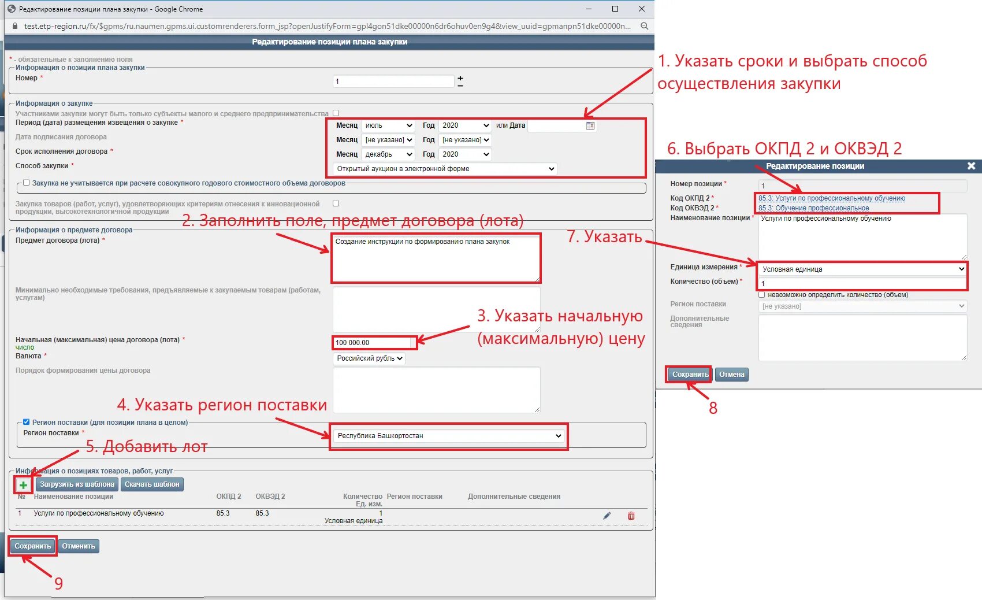The image size is (982, 600).
Task: Click Наименование позиции column header
Action: point(73,497)
